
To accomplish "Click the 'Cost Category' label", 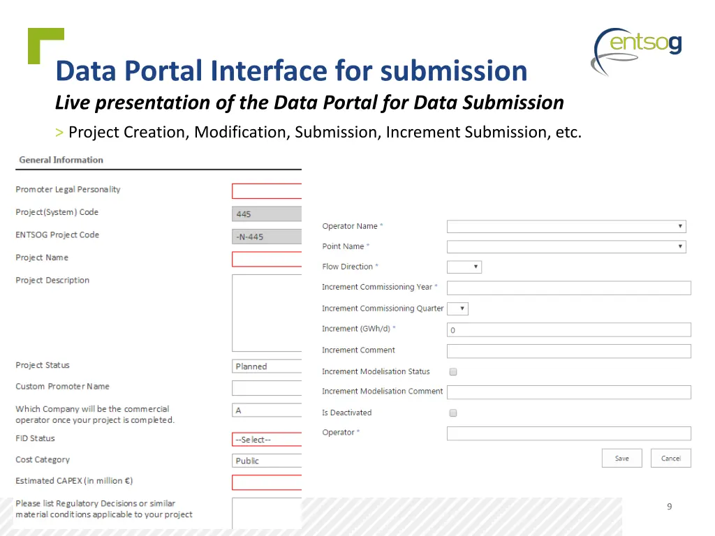I will point(43,460).
